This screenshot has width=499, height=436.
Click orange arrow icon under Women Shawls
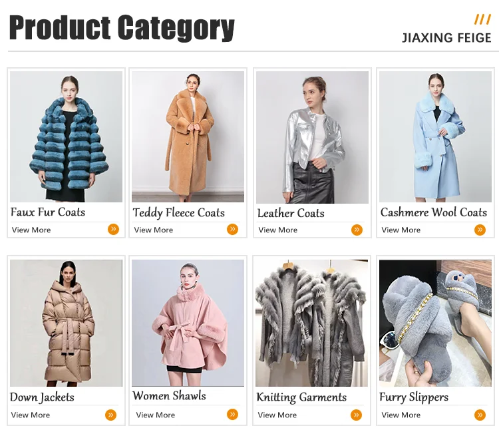(x=233, y=414)
